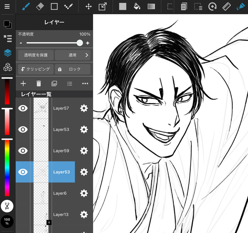The height and width of the screenshot is (233, 248).
Task: Open the foreground and background color swatches
Action: [7, 24]
